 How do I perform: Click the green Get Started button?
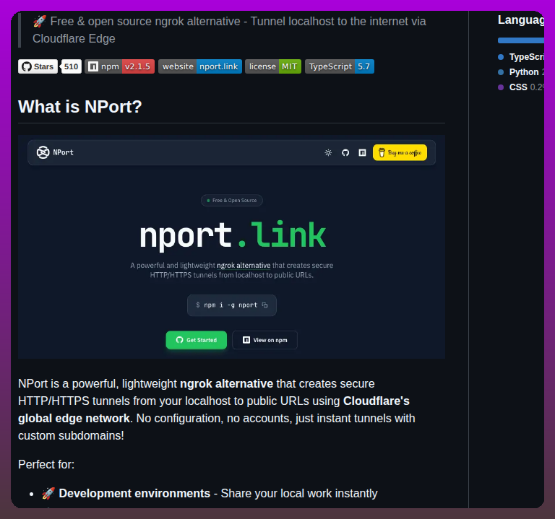(x=197, y=340)
